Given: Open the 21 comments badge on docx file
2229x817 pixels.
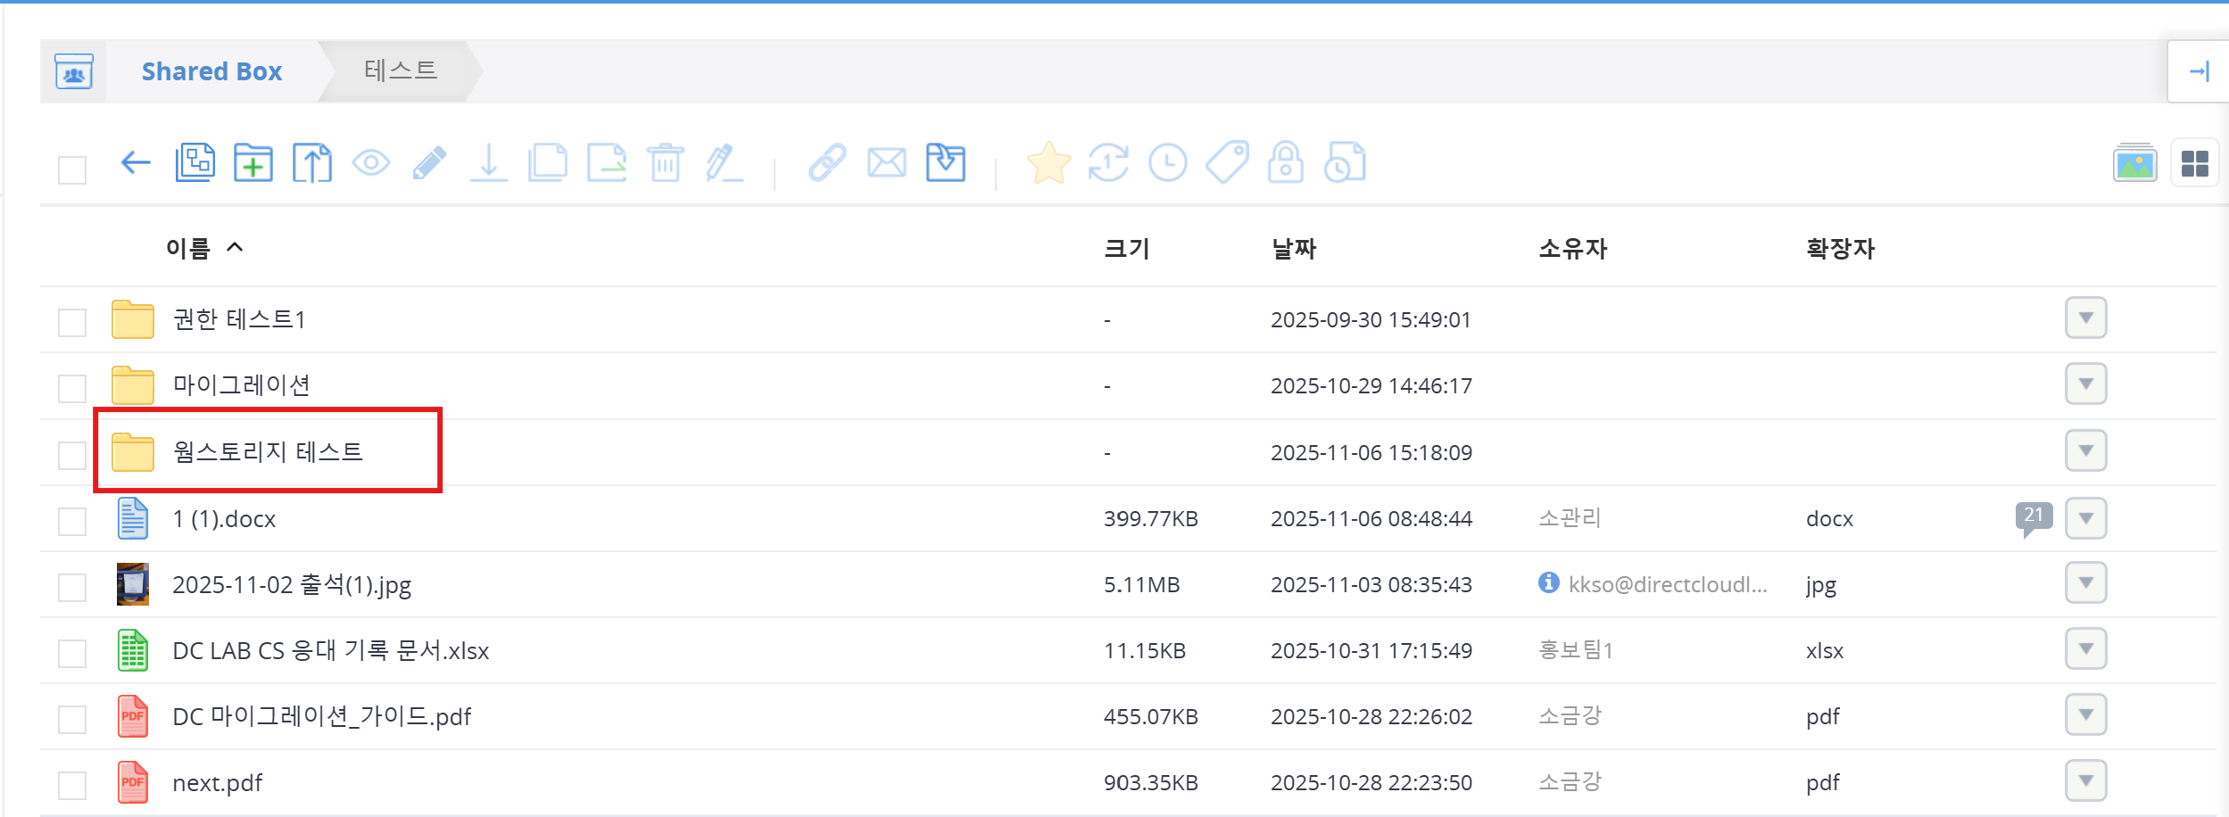Looking at the screenshot, I should tap(2033, 516).
